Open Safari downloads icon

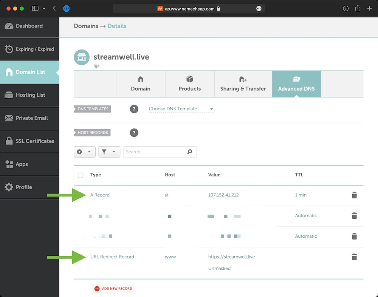point(345,8)
